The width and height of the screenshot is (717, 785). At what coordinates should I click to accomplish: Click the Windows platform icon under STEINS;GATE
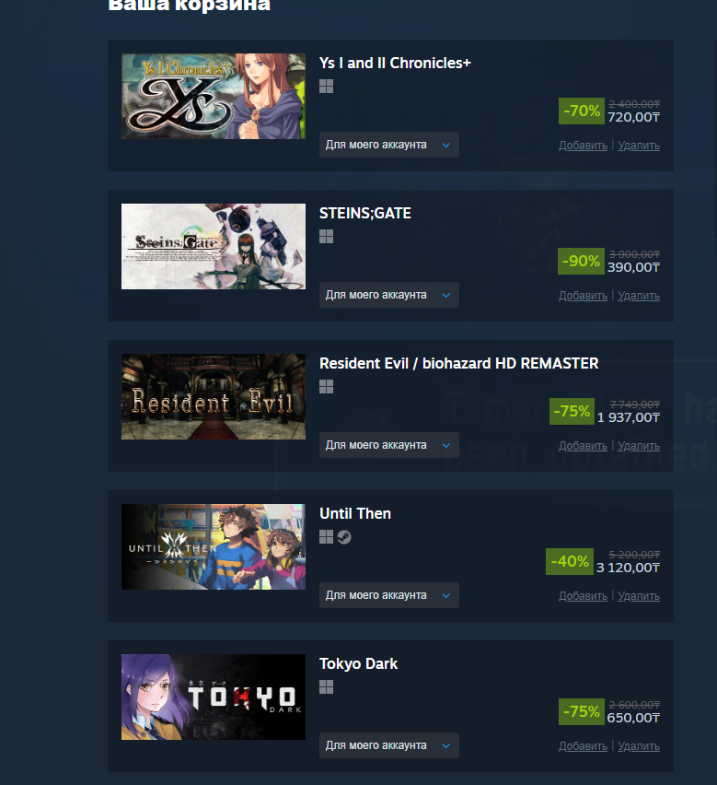(326, 237)
